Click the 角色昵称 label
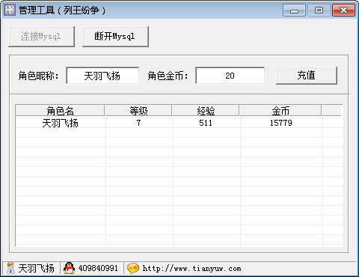The image size is (359, 277). (x=38, y=76)
